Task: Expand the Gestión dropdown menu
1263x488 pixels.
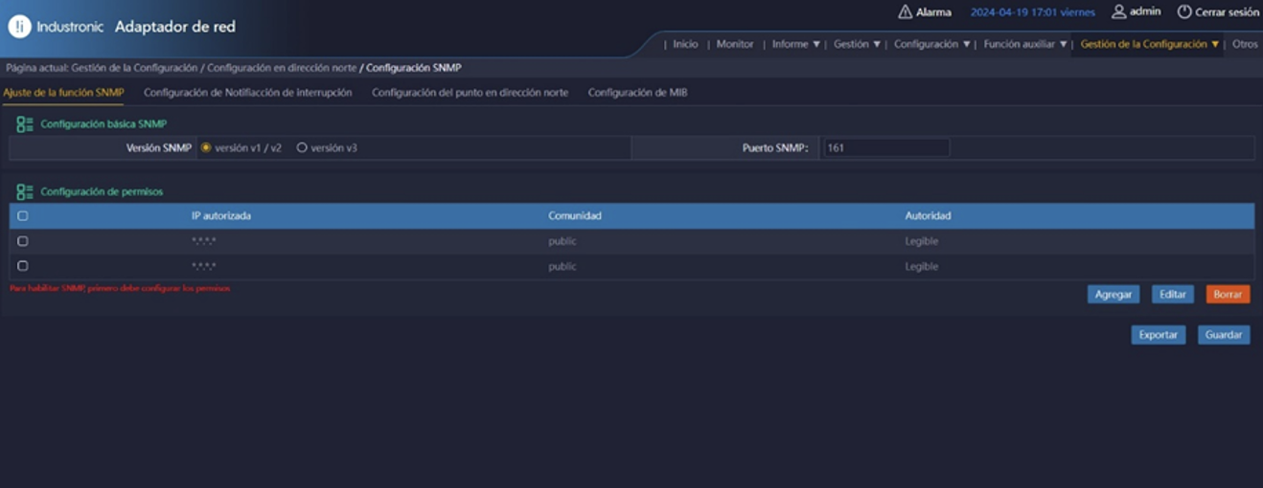Action: tap(857, 44)
